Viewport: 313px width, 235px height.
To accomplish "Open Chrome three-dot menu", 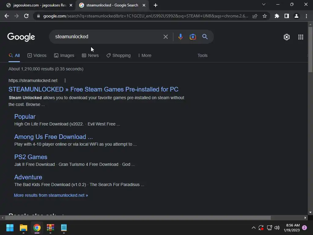I will click(x=306, y=16).
